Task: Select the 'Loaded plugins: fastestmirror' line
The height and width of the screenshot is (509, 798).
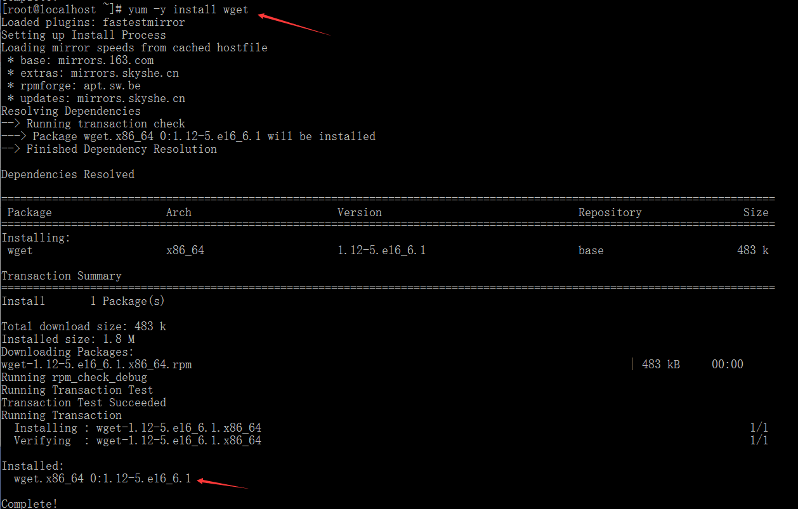Action: 93,22
